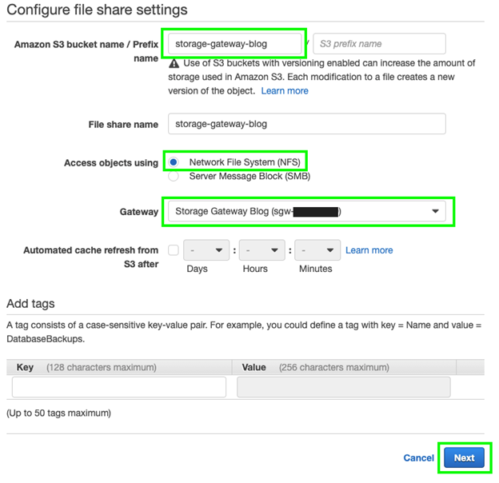This screenshot has height=483, width=499.
Task: Click the Value column header
Action: (344, 367)
